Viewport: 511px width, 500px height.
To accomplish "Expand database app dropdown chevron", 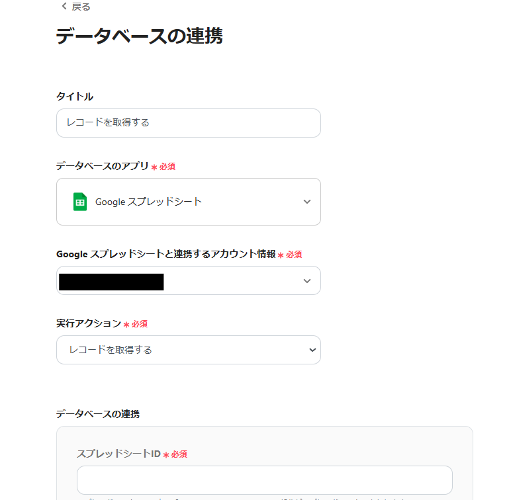I will (306, 202).
